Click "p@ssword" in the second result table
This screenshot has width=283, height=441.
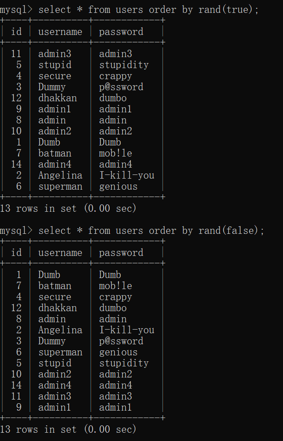pyautogui.click(x=121, y=341)
